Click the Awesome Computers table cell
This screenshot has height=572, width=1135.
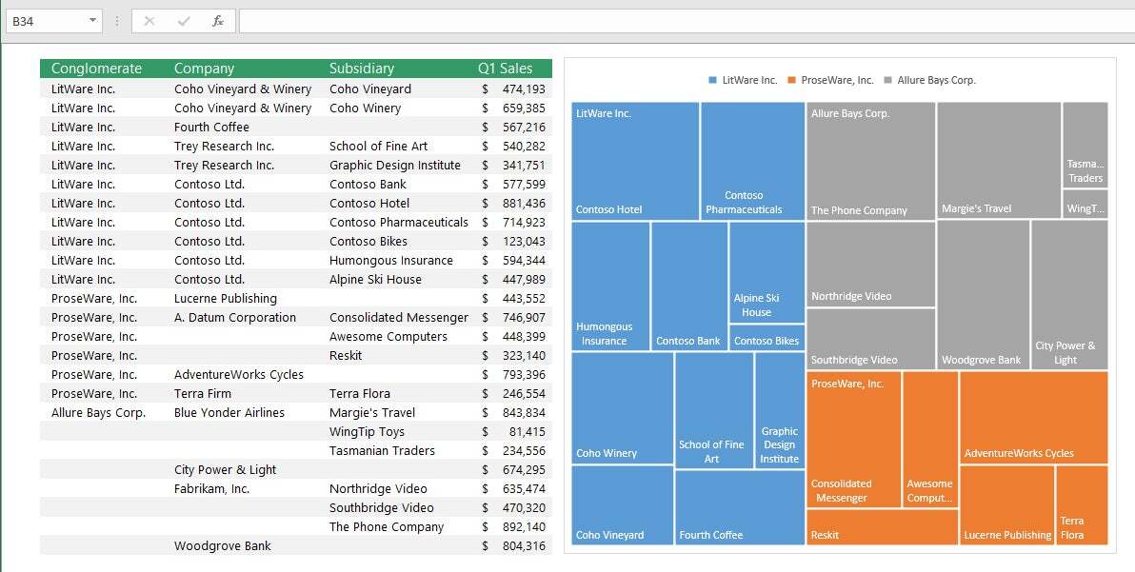(388, 336)
